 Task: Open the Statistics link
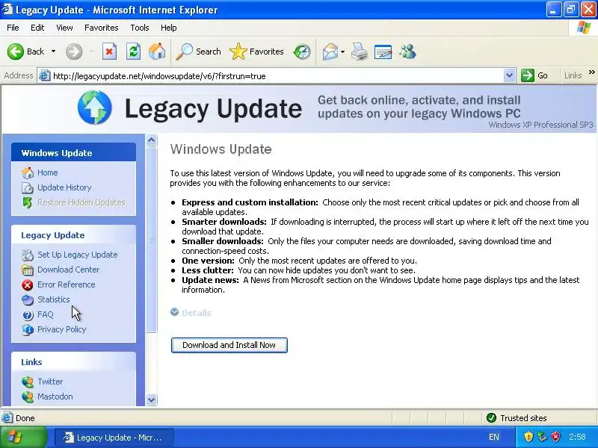pos(53,299)
